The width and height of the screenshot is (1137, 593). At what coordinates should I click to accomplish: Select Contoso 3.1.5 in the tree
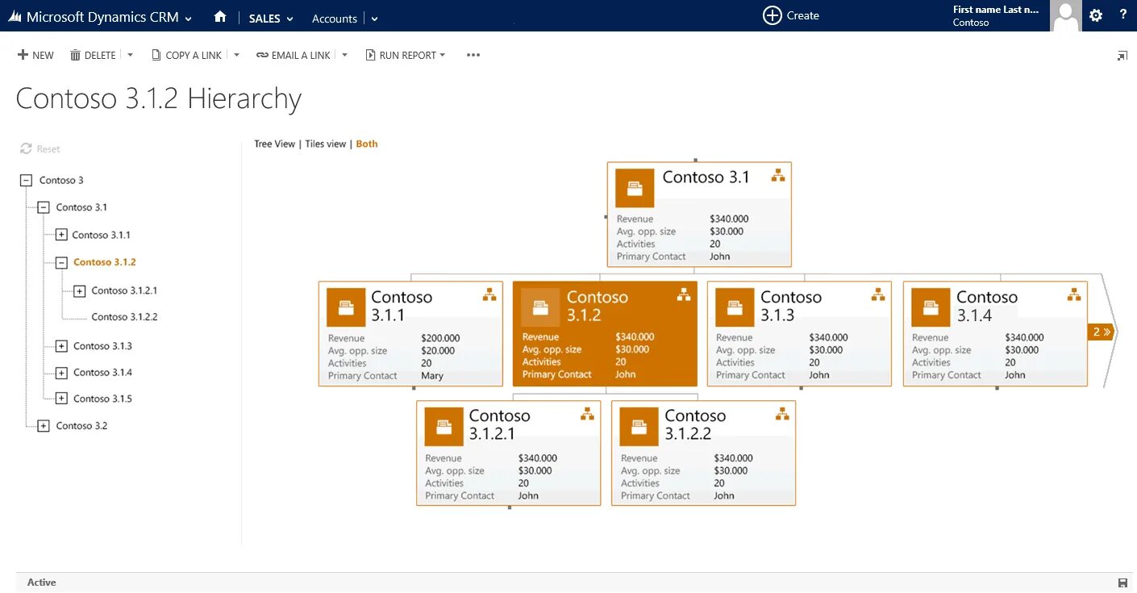[x=102, y=399]
